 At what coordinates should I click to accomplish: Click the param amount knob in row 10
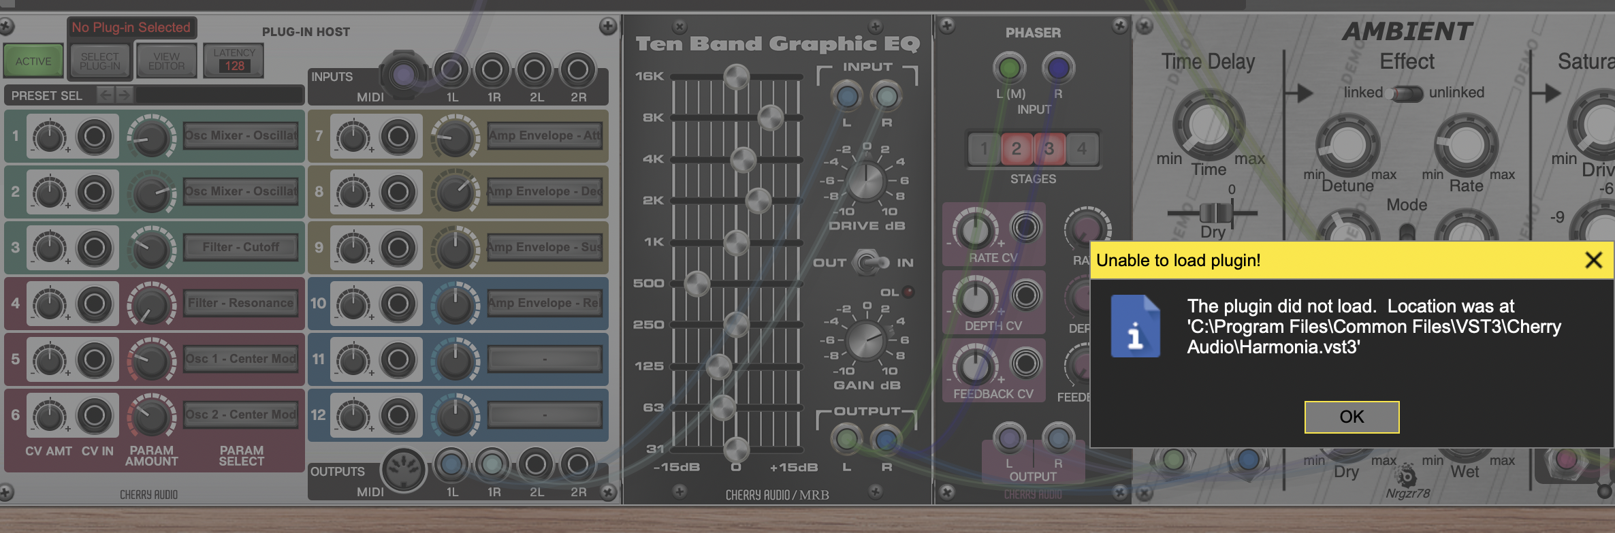coord(455,304)
